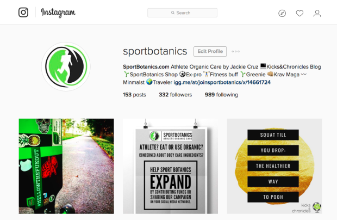The image size is (337, 220).
Task: Open the Squat Till You Drop post
Action: click(274, 166)
